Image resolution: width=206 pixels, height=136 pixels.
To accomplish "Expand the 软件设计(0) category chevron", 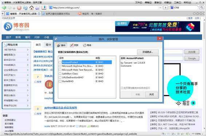I will point(28,60).
